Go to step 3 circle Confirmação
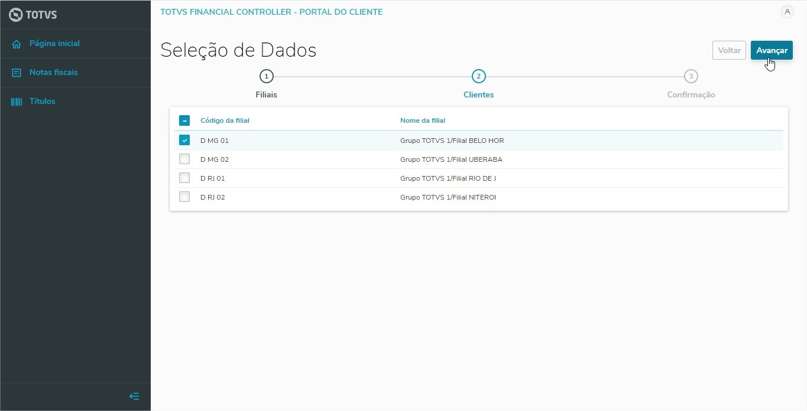807x411 pixels. (691, 76)
